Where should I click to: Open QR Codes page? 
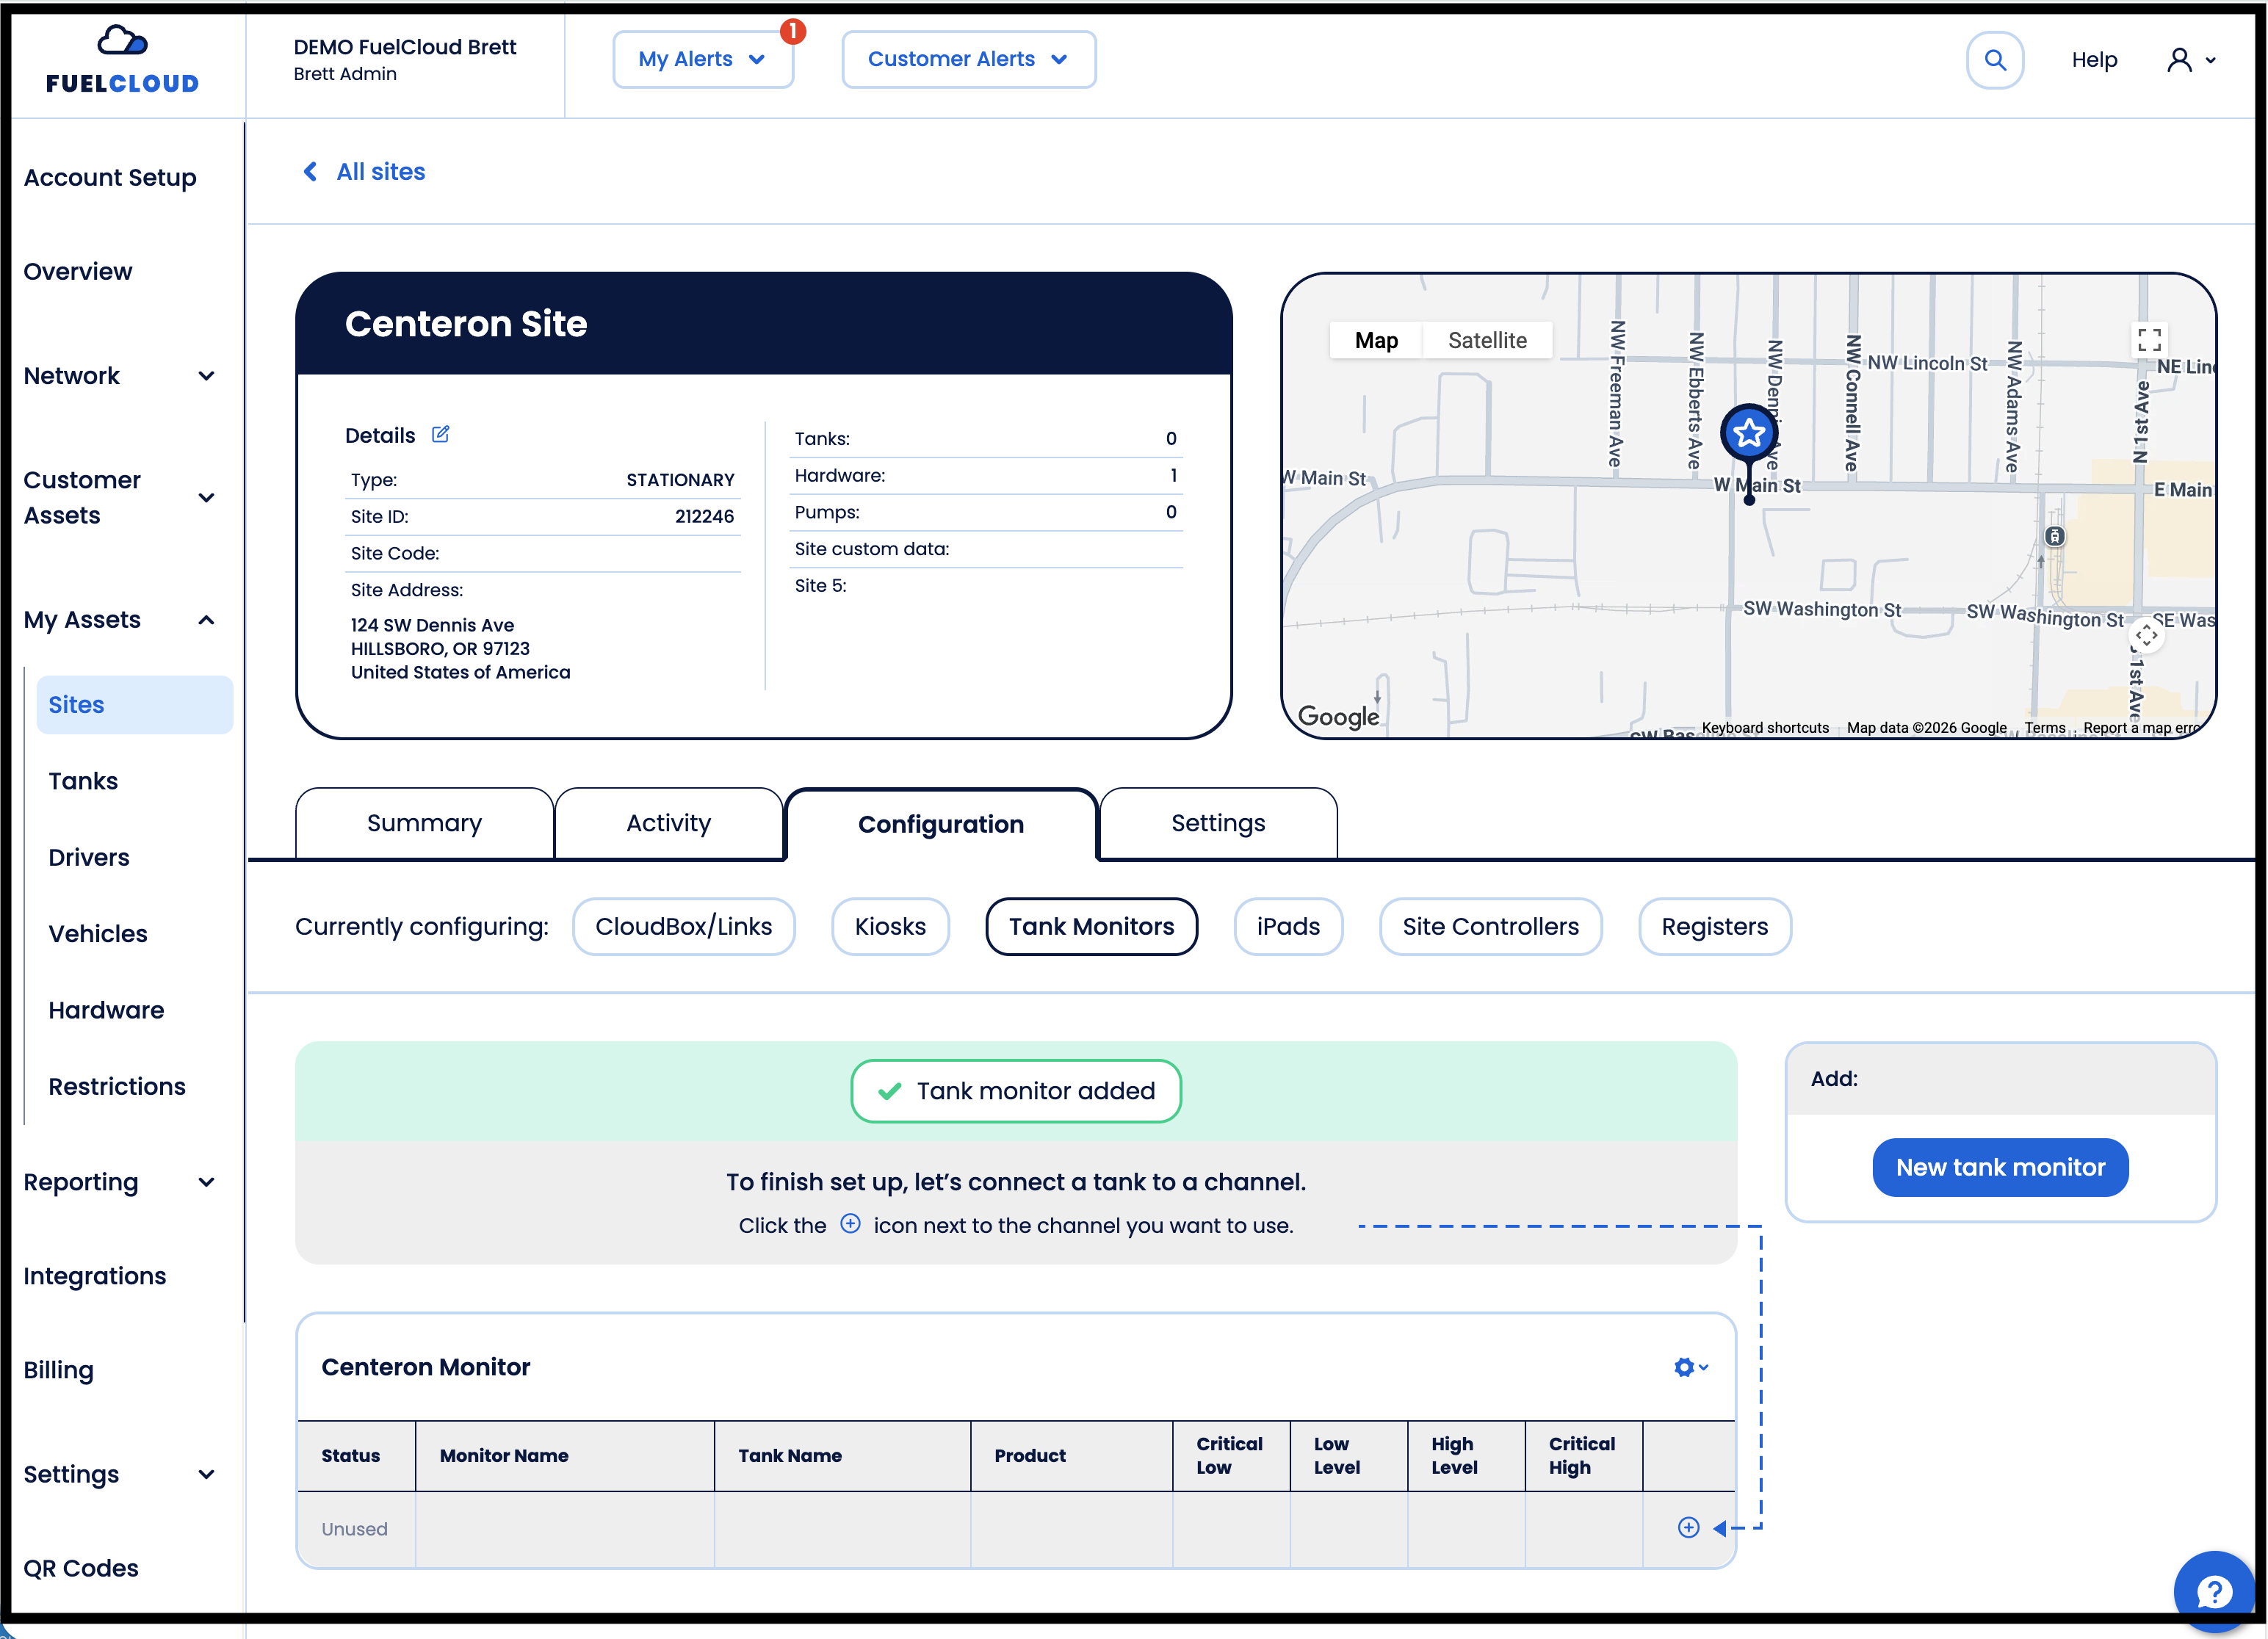point(81,1568)
